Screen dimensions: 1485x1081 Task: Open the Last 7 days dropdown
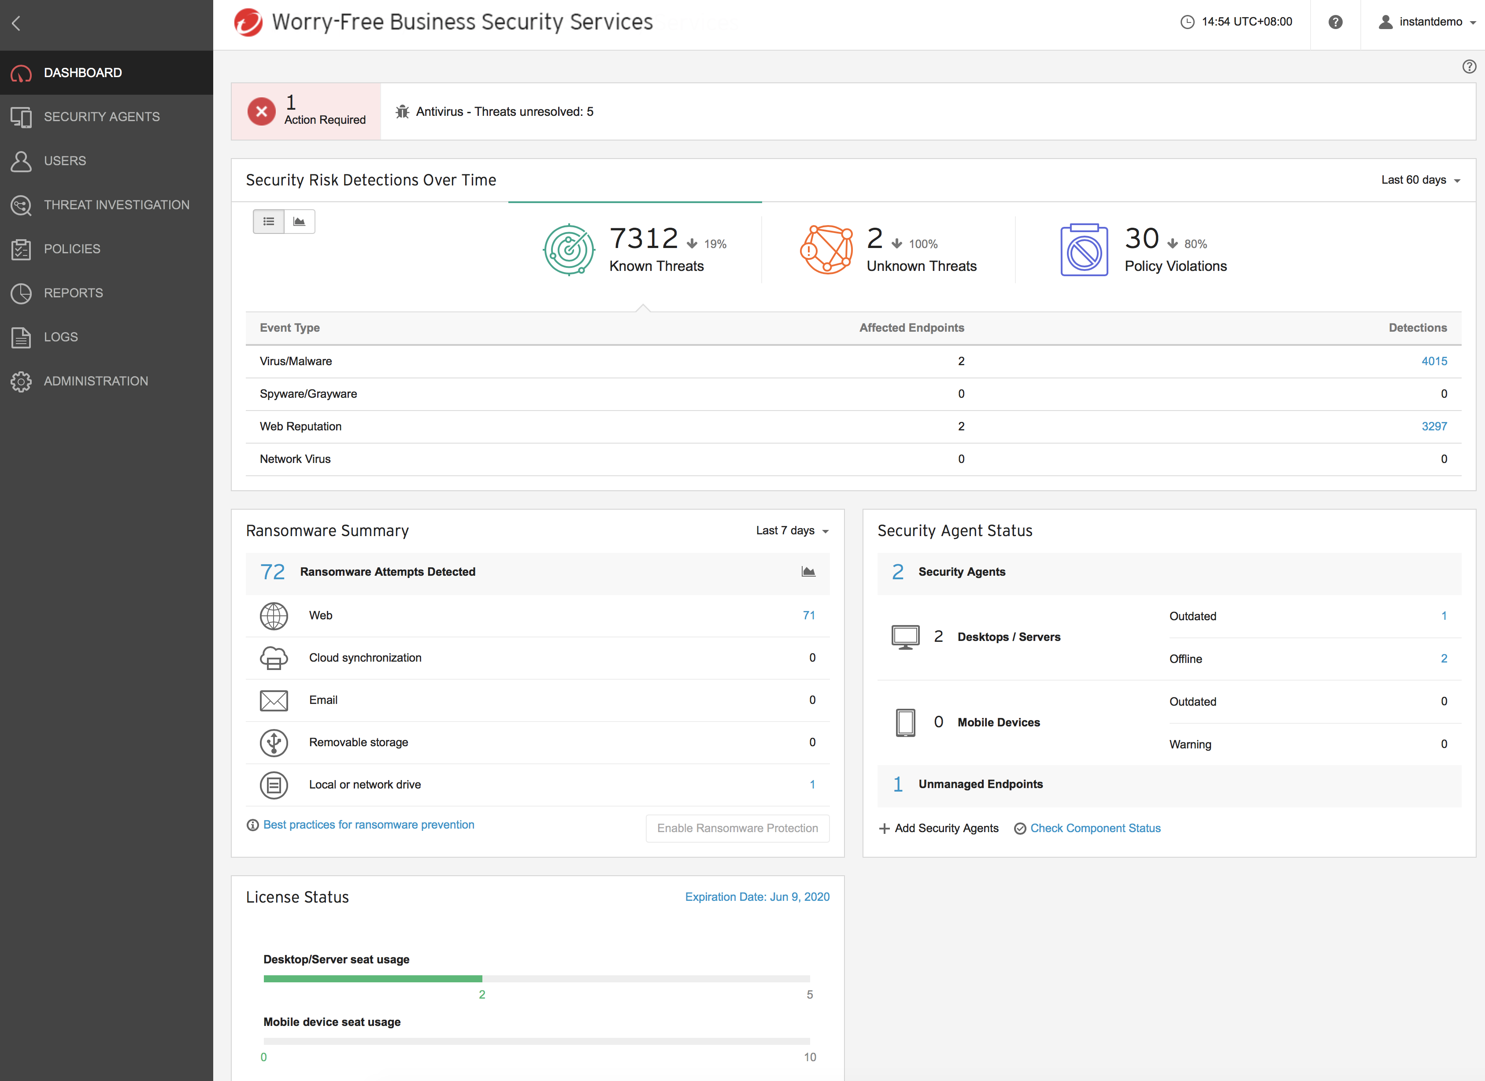(x=792, y=530)
